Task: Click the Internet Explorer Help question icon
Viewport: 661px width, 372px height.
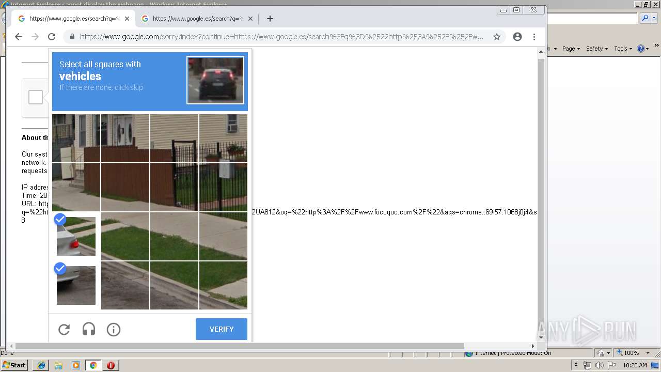Action: pyautogui.click(x=641, y=49)
